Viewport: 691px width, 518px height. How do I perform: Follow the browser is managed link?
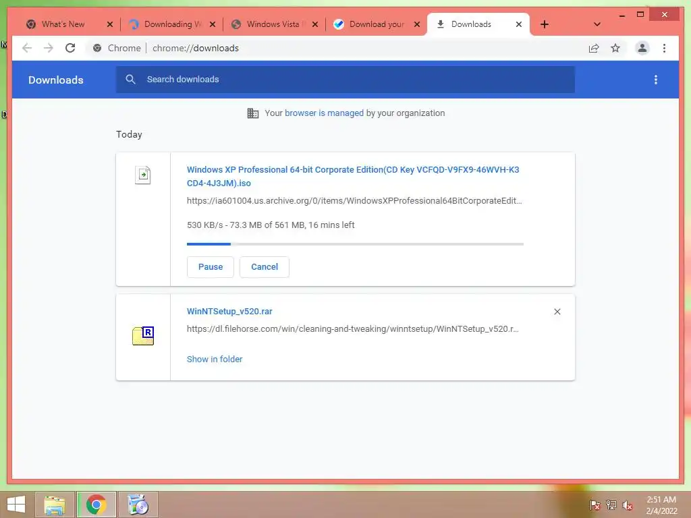point(324,113)
